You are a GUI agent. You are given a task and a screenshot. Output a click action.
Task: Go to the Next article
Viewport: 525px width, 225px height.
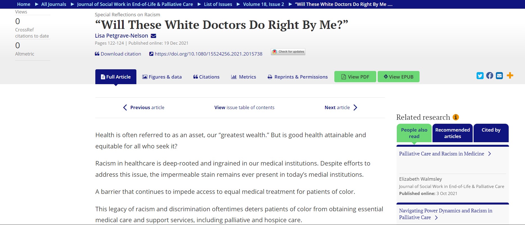(x=341, y=107)
